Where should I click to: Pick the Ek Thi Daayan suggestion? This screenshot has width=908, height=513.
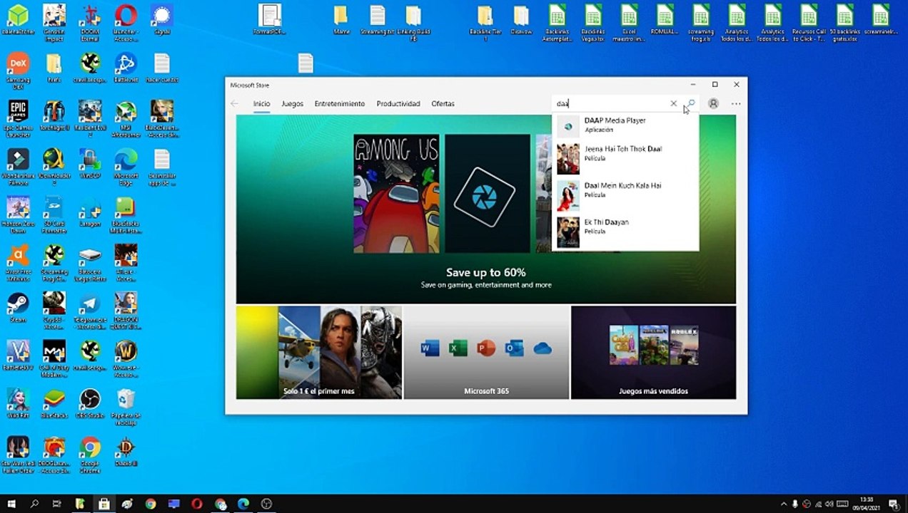(x=625, y=232)
